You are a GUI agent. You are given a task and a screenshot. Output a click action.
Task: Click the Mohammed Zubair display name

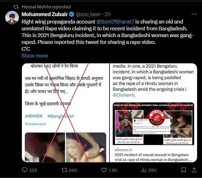[x=45, y=14]
